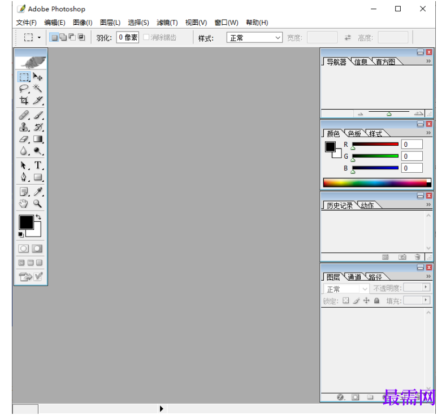Open the 填充 fill arrow
This screenshot has height=415, width=446.
pyautogui.click(x=426, y=300)
